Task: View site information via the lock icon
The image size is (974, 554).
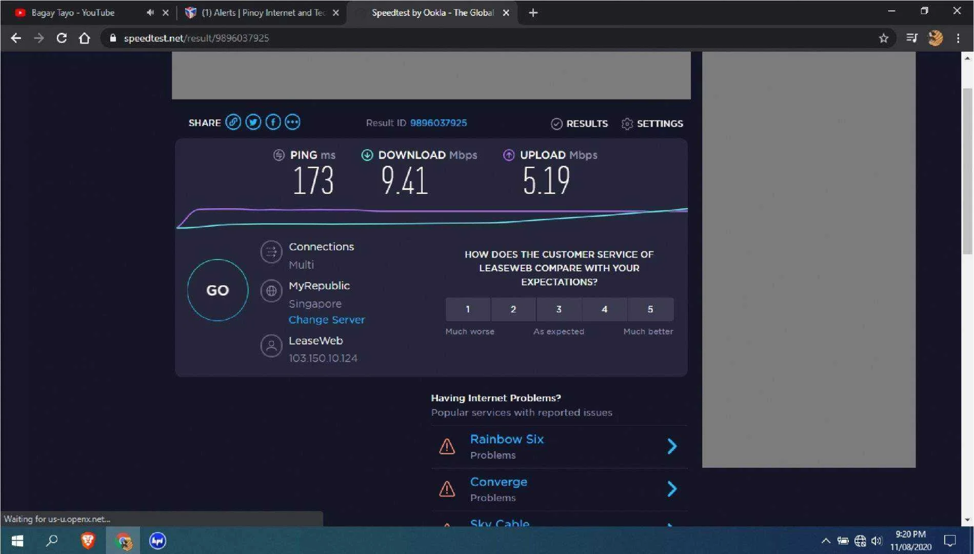Action: click(113, 38)
